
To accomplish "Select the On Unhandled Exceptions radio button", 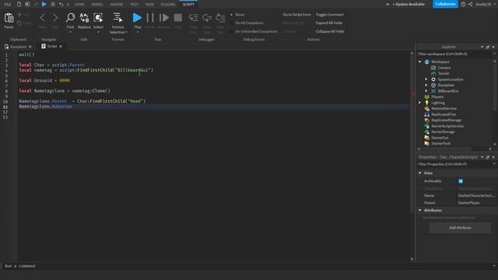I will [x=232, y=31].
